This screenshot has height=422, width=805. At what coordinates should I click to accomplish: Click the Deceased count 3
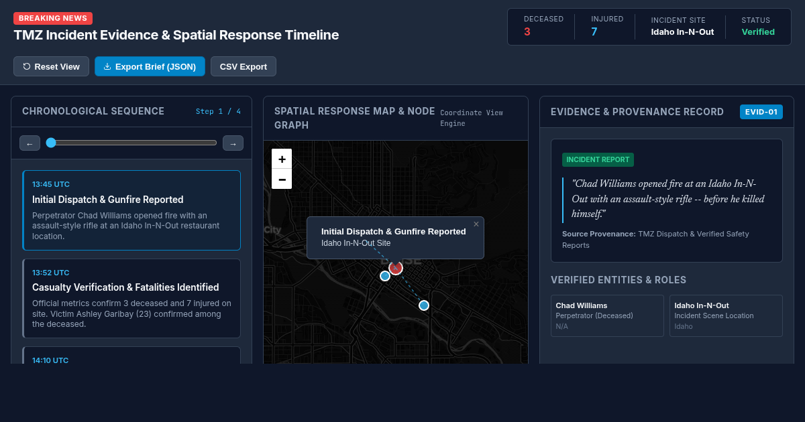(527, 31)
